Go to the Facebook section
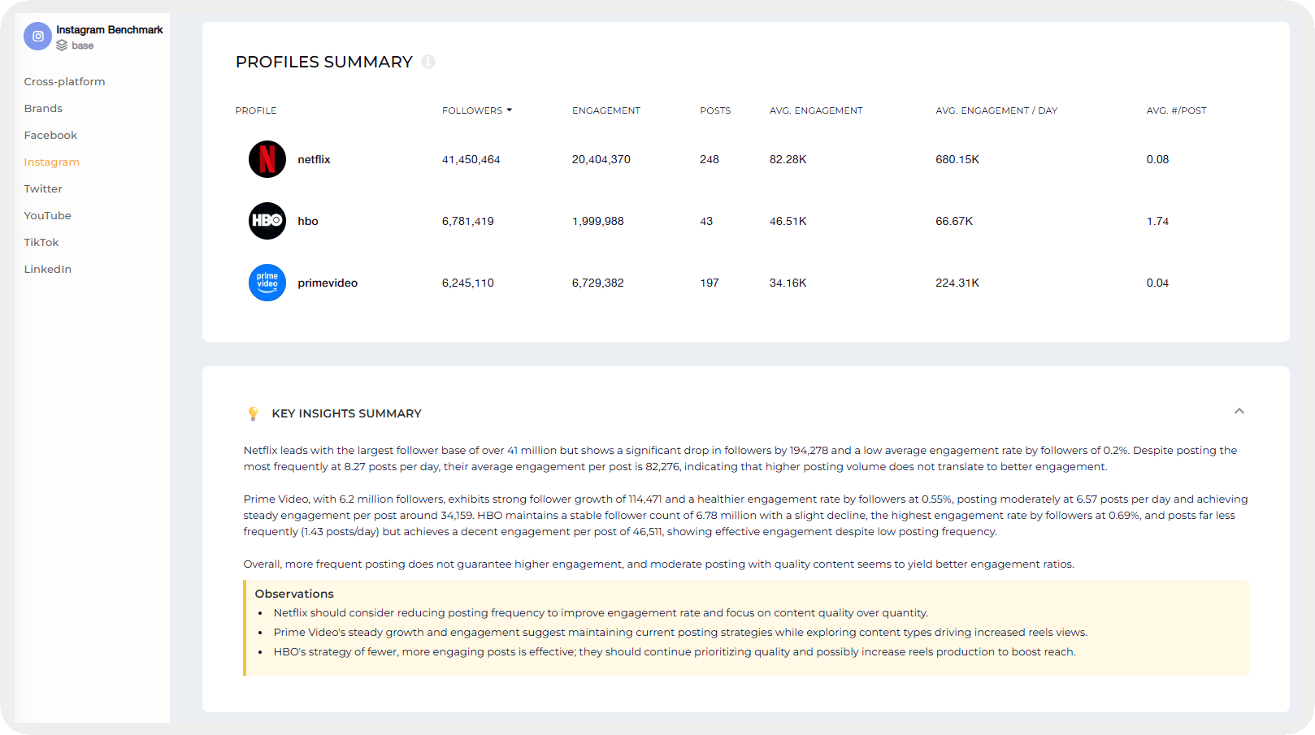The width and height of the screenshot is (1315, 735). tap(50, 135)
